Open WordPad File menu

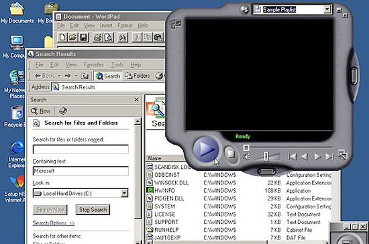coord(60,25)
